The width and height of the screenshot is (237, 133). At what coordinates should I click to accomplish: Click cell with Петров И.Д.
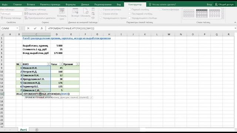36,72
